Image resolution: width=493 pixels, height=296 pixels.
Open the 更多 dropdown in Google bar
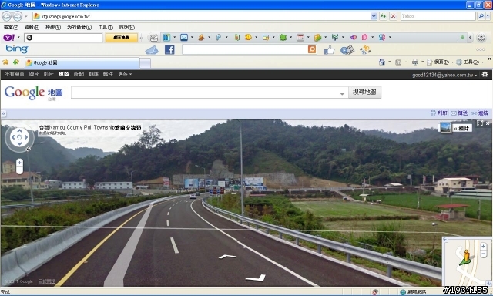pyautogui.click(x=125, y=74)
